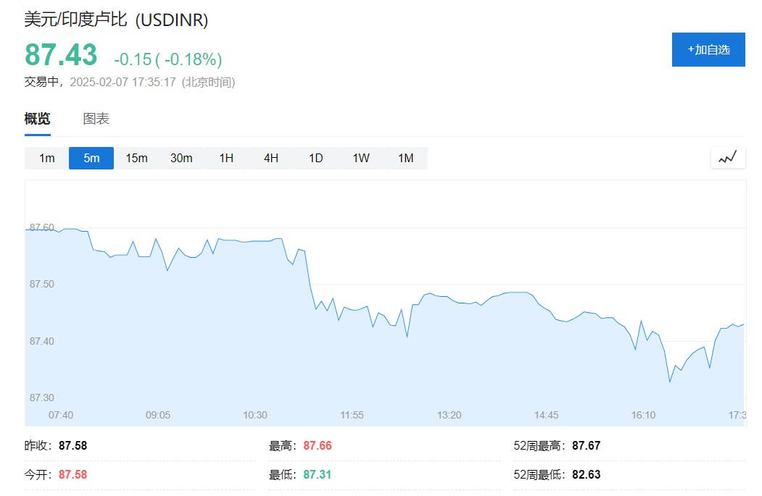Add USDINR to watchlist with +加自选
This screenshot has height=496, width=762.
pos(708,50)
